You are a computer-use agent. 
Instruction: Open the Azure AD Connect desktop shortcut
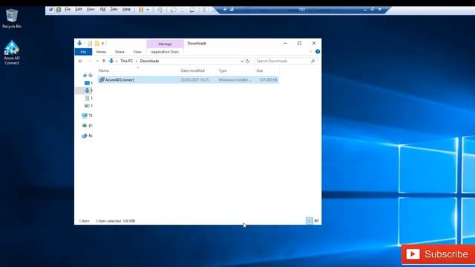[12, 53]
